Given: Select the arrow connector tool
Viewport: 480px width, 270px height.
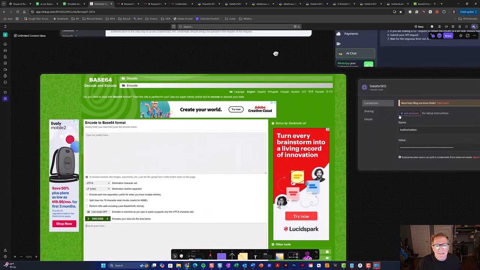Looking at the screenshot, I should coord(232,256).
